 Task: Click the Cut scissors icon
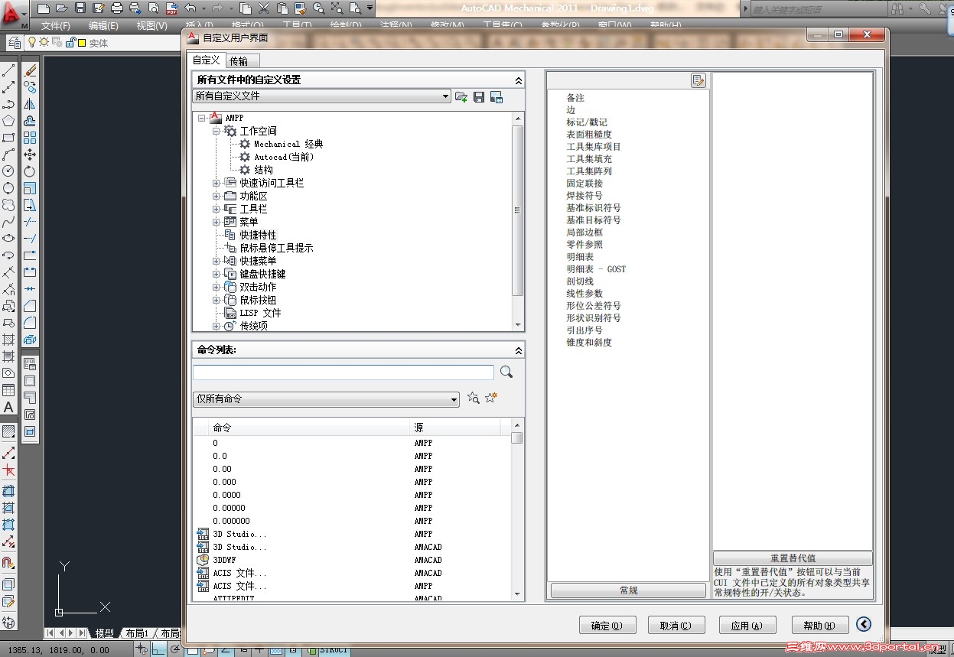(264, 8)
